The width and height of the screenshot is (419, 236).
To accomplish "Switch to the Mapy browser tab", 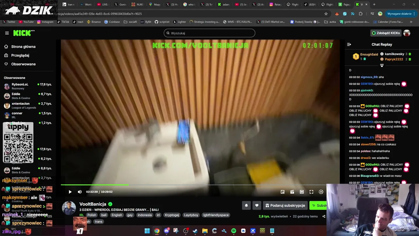I will [x=155, y=5].
